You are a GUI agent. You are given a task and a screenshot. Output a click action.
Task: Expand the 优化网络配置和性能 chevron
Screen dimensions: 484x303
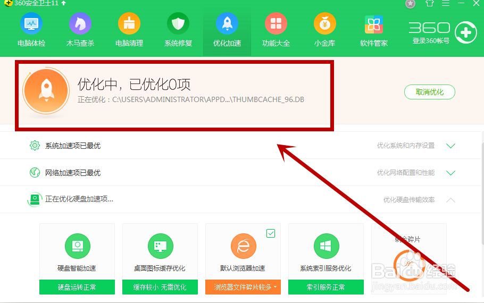(450, 173)
